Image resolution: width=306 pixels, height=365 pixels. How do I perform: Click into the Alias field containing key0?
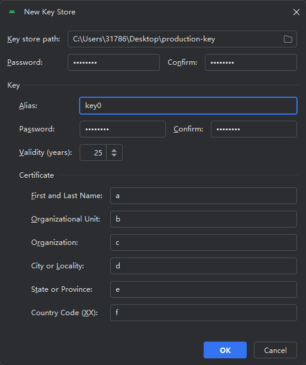pos(188,106)
